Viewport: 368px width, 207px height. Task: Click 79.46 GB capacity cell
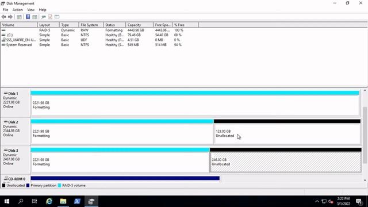134,35
